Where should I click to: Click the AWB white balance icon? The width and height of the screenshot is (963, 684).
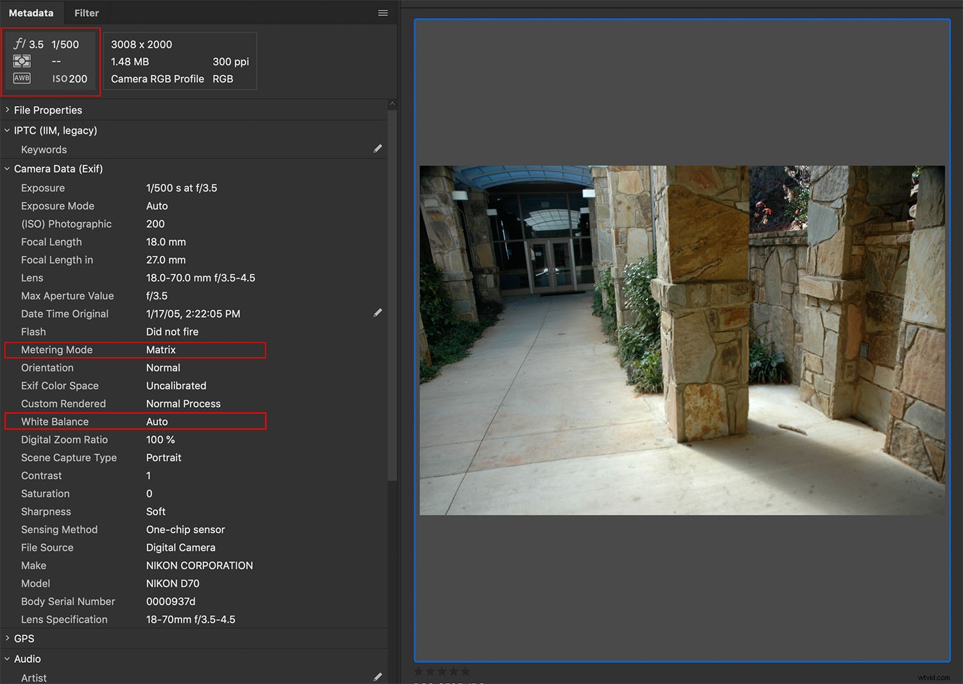[x=22, y=78]
